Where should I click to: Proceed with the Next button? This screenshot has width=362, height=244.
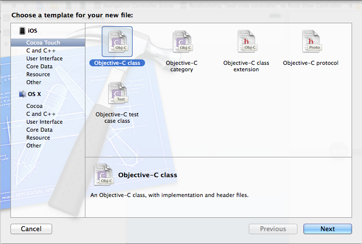coord(328,229)
